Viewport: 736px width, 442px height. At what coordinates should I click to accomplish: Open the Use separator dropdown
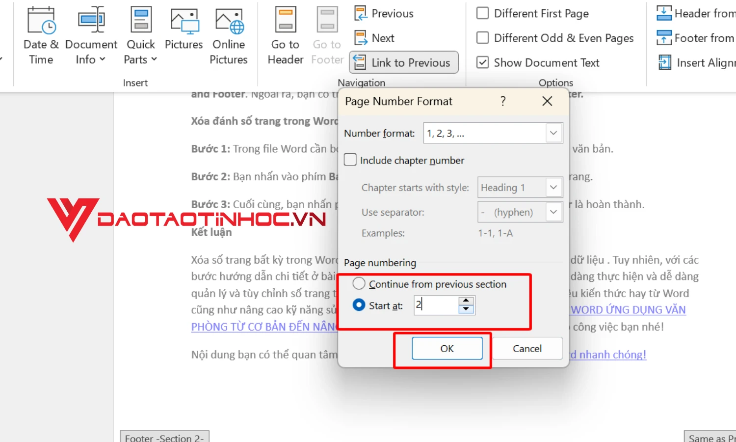[x=553, y=212]
